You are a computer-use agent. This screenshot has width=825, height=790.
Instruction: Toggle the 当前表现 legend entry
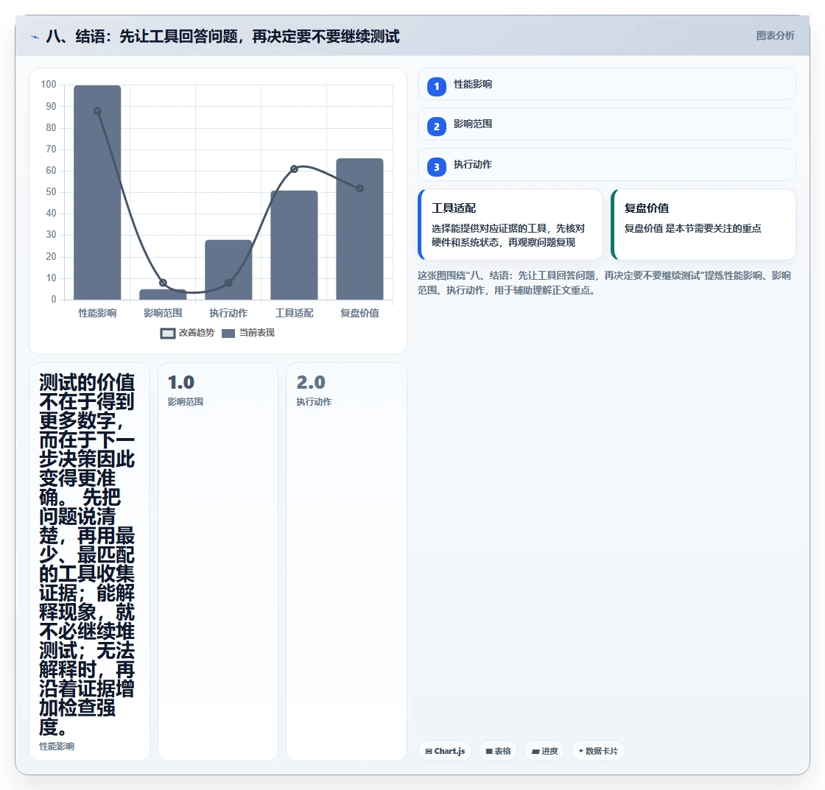click(248, 333)
